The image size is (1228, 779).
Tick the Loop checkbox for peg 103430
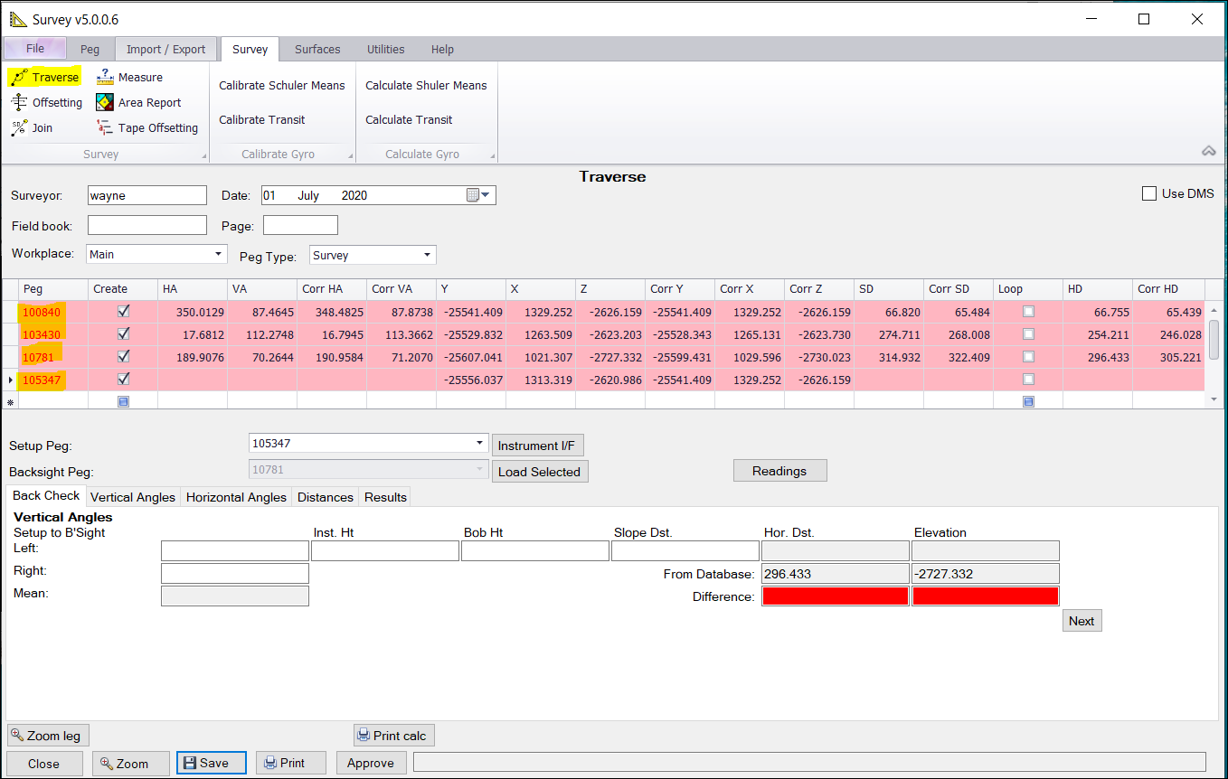tap(1028, 334)
